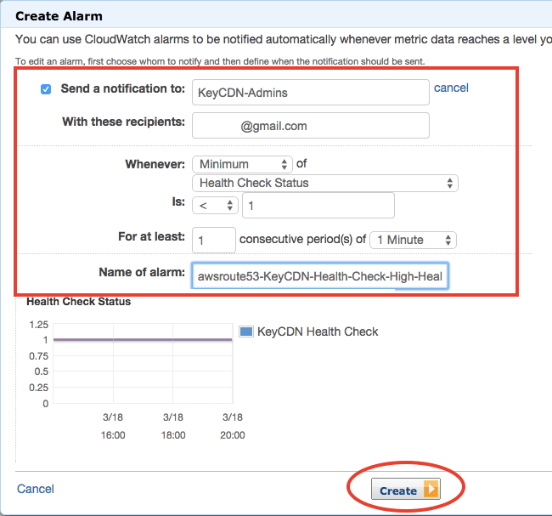Click the 3/18 18:00 chart time label
Screen dimensions: 552x516
[x=173, y=426]
